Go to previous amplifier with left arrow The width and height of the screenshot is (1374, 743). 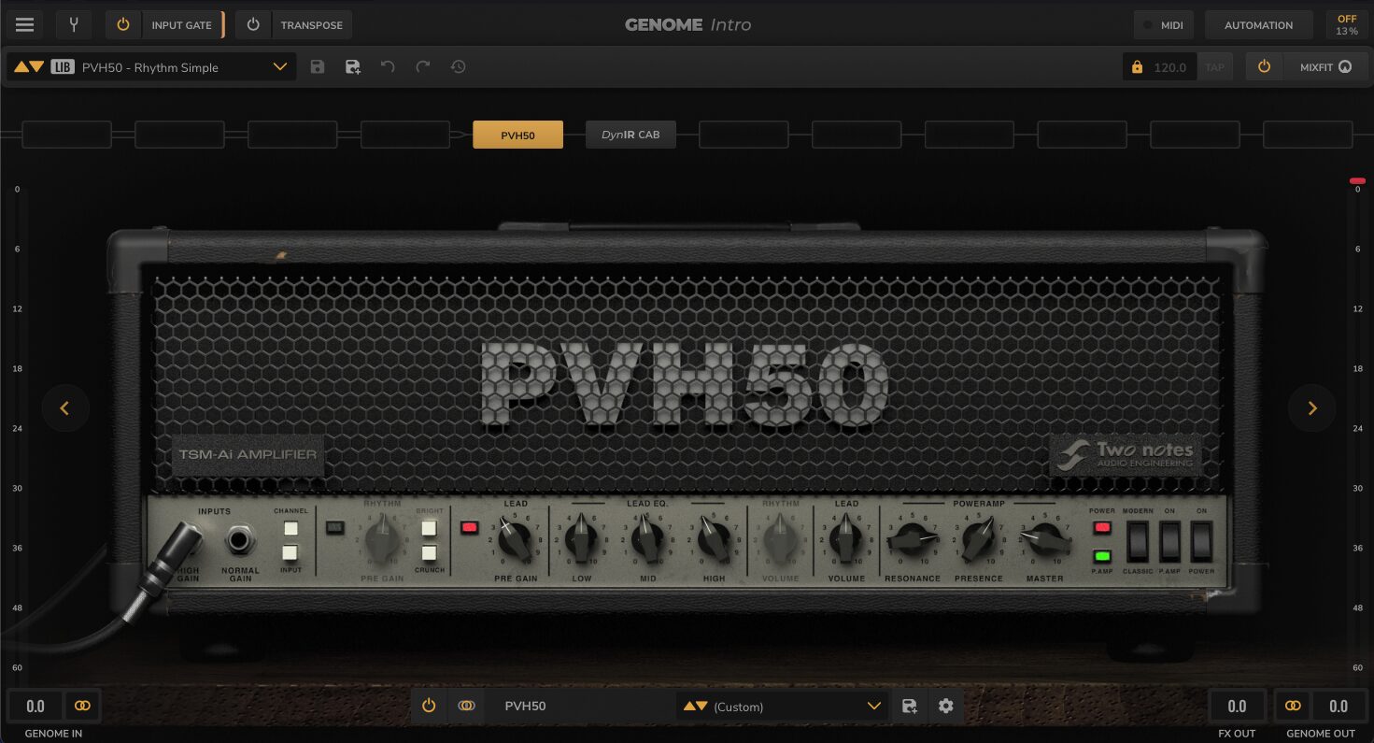tap(65, 407)
